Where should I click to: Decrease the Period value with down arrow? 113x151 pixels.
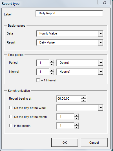52,65
